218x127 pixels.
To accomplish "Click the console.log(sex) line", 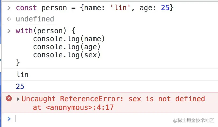I will coord(67,55).
